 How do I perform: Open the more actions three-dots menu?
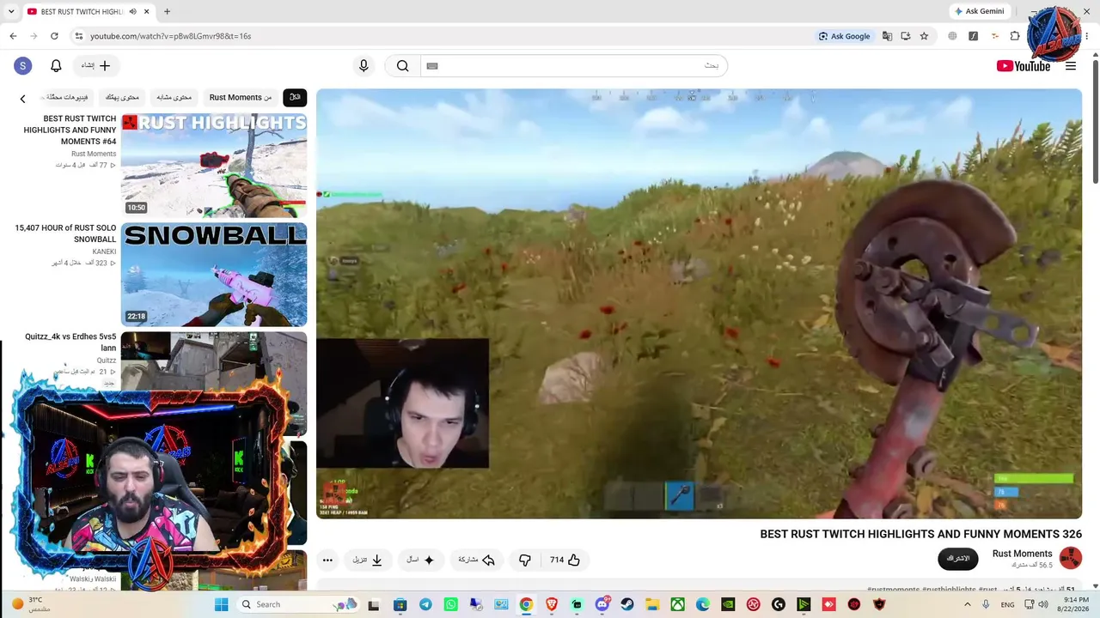point(327,560)
